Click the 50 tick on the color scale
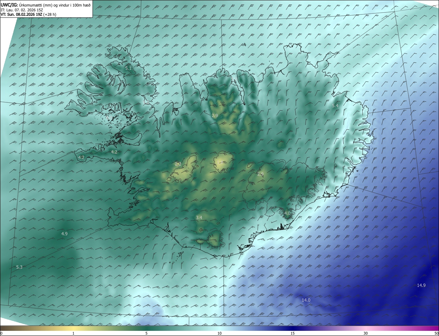The width and height of the screenshot is (439, 336). [436, 333]
